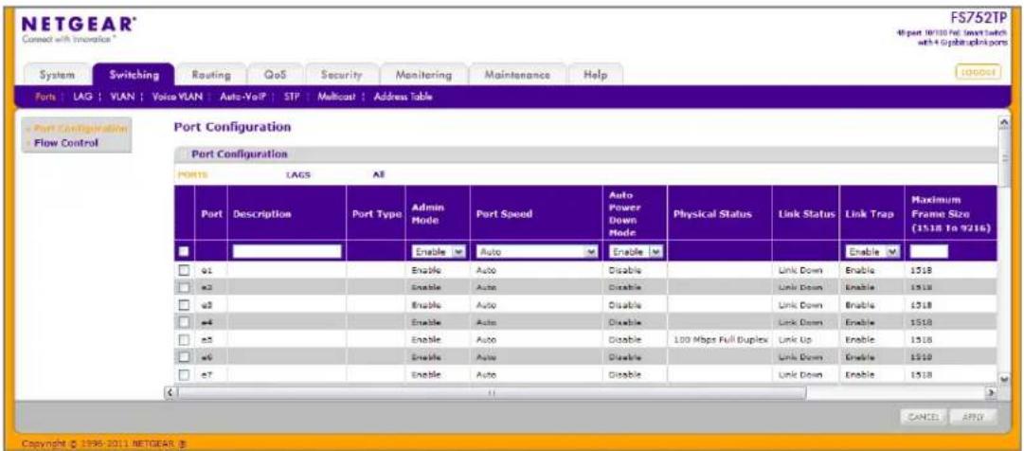Open the Ports submenu link
This screenshot has height=451, width=1024.
pyautogui.click(x=45, y=98)
